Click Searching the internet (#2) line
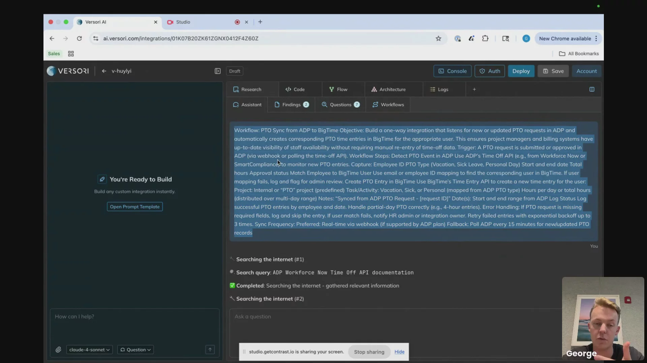This screenshot has height=363, width=647. click(270, 299)
